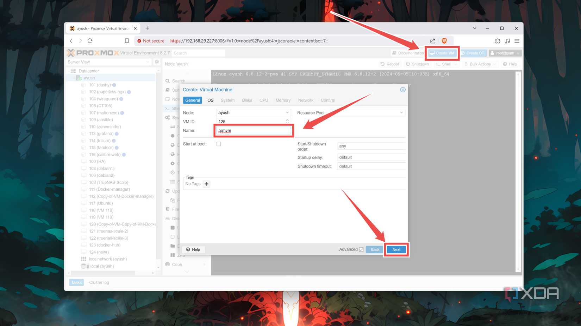Click the tree horizontal scrollbar

click(103, 273)
